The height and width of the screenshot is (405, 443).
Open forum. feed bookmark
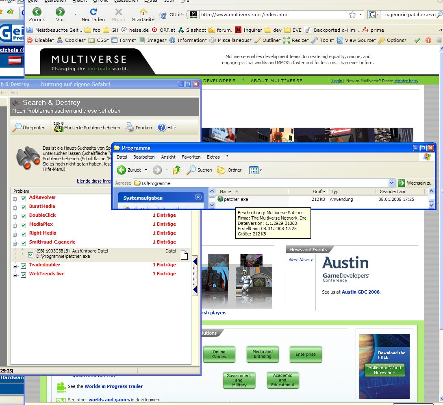[x=220, y=30]
